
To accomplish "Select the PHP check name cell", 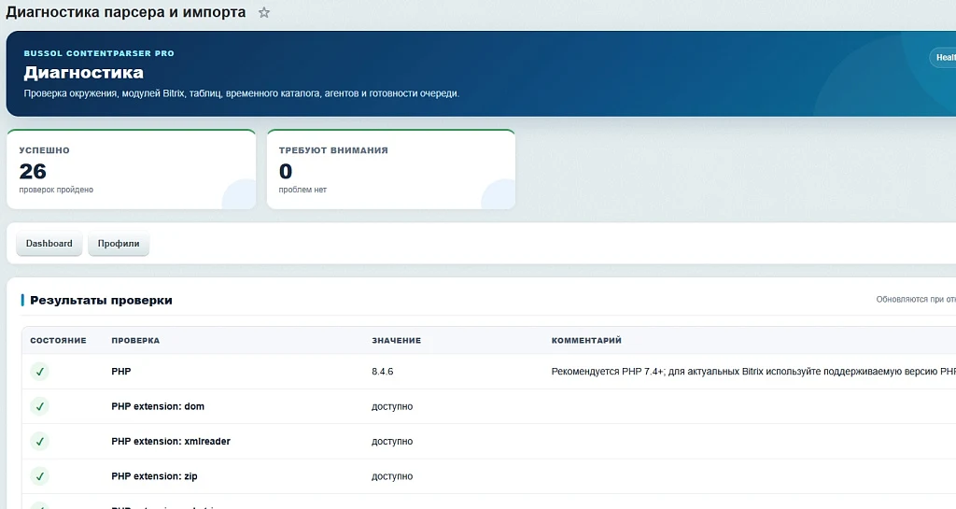I will pos(121,371).
